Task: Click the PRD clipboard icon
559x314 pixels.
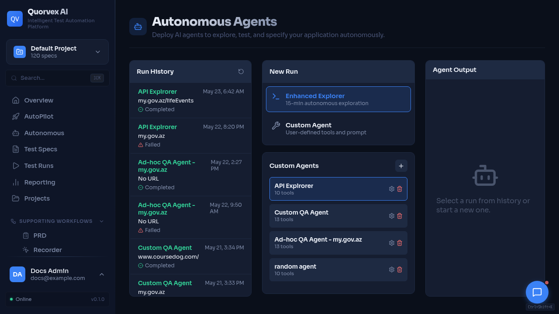Action: 26,235
